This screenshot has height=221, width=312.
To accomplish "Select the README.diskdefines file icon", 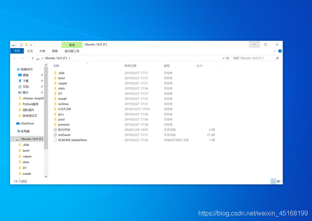I will pos(55,140).
